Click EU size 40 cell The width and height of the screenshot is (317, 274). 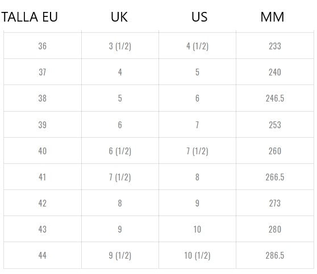coord(43,151)
